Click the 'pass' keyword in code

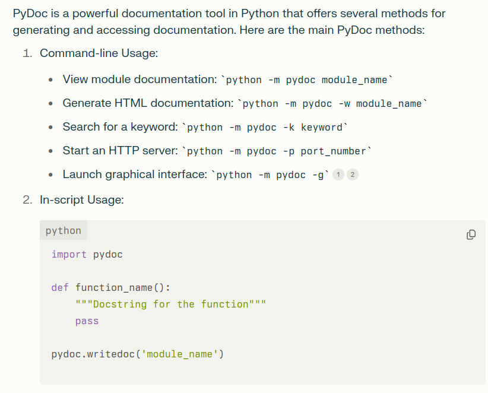click(x=87, y=321)
